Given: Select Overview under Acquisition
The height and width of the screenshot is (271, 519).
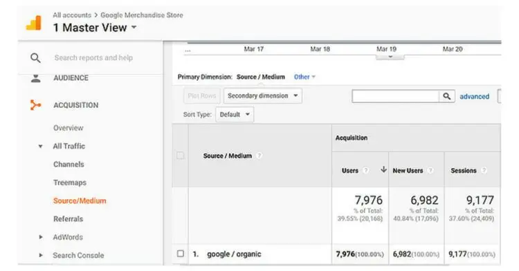Looking at the screenshot, I should coord(69,128).
